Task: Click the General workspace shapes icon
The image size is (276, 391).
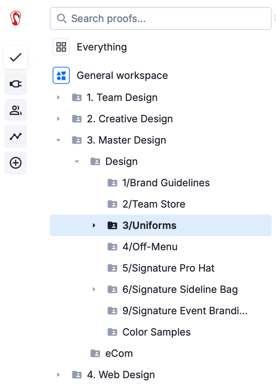Action: click(61, 75)
